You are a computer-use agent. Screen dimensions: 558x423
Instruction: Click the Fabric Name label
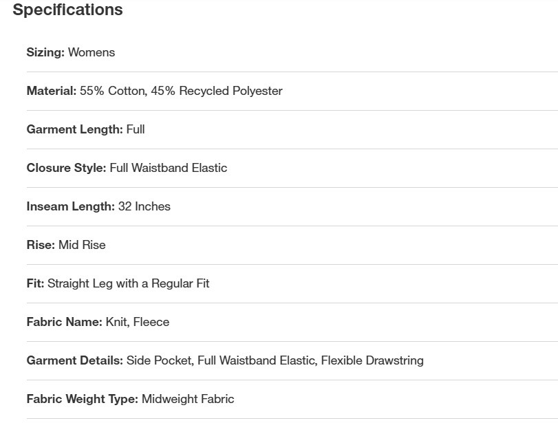pos(64,322)
